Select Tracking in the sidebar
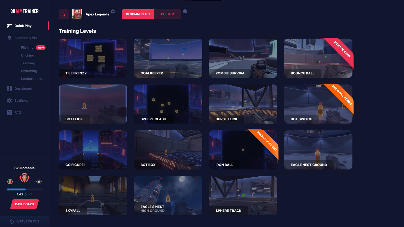Image resolution: width=404 pixels, height=227 pixels. point(28,63)
